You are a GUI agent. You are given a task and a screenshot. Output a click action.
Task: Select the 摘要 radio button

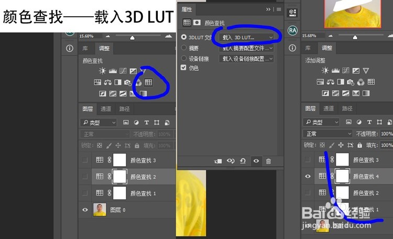click(184, 48)
